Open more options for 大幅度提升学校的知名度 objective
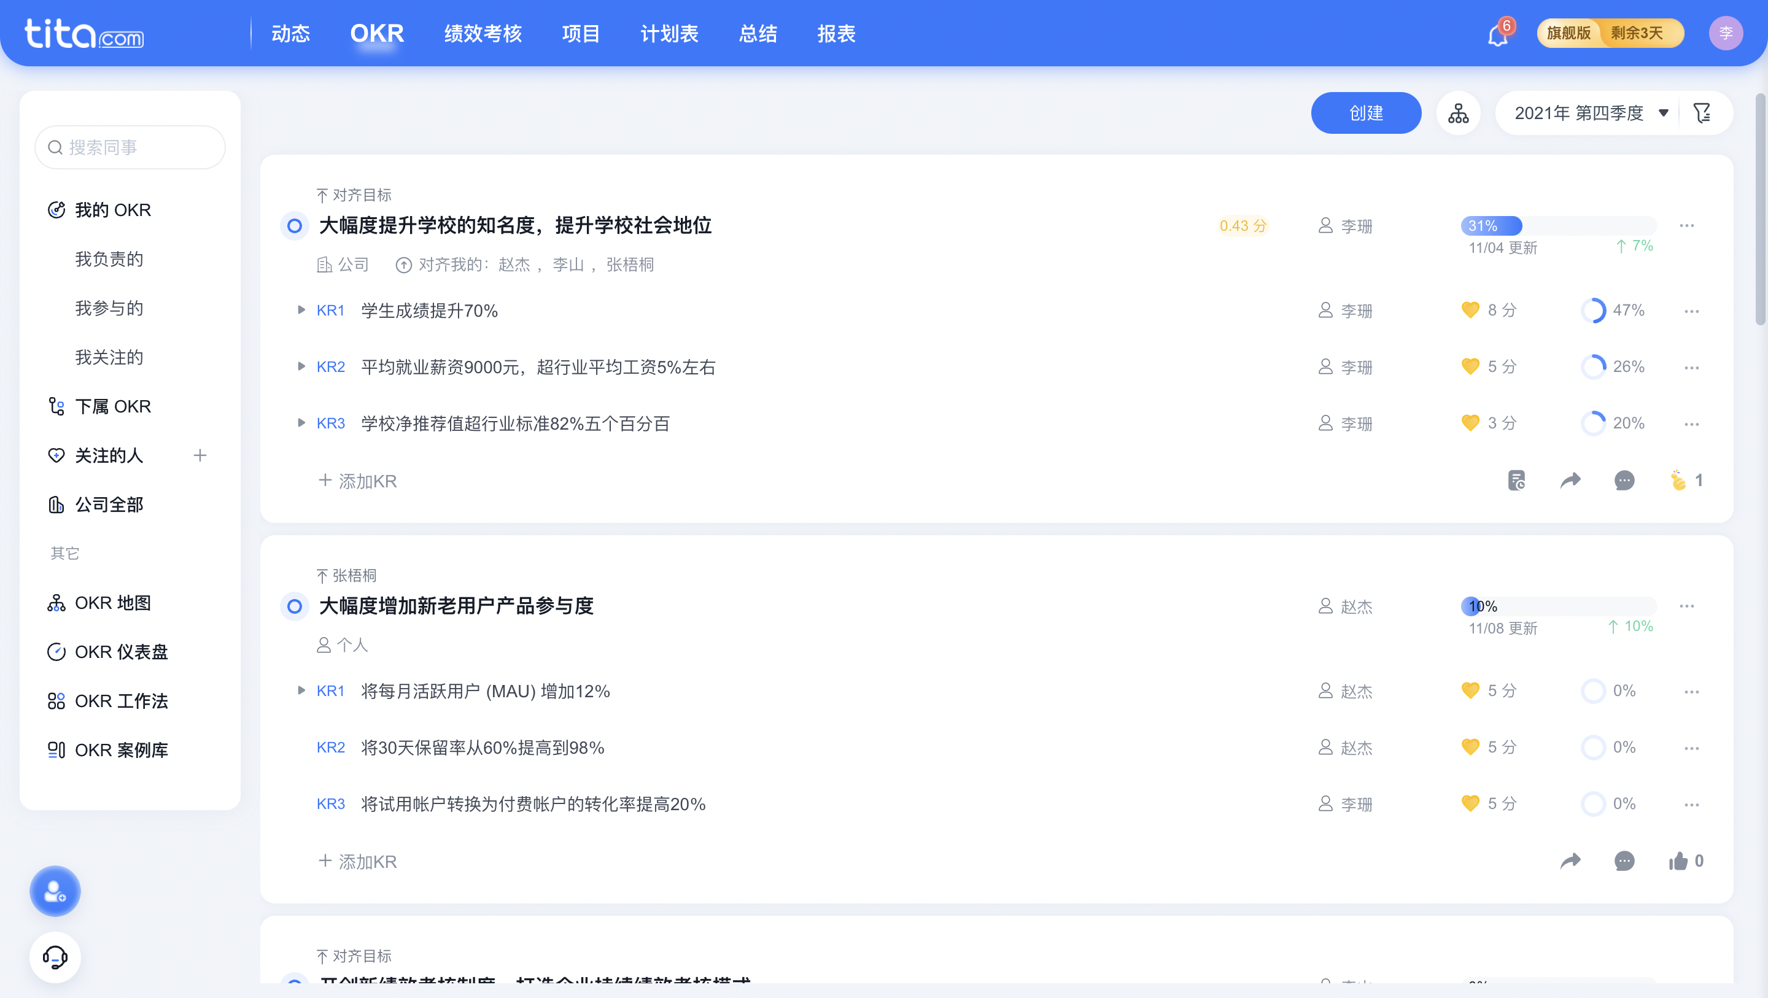1768x998 pixels. point(1687,226)
